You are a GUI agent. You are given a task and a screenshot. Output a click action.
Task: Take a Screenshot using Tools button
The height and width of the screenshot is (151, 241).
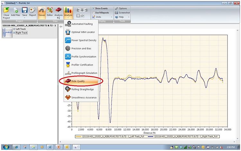122,13
